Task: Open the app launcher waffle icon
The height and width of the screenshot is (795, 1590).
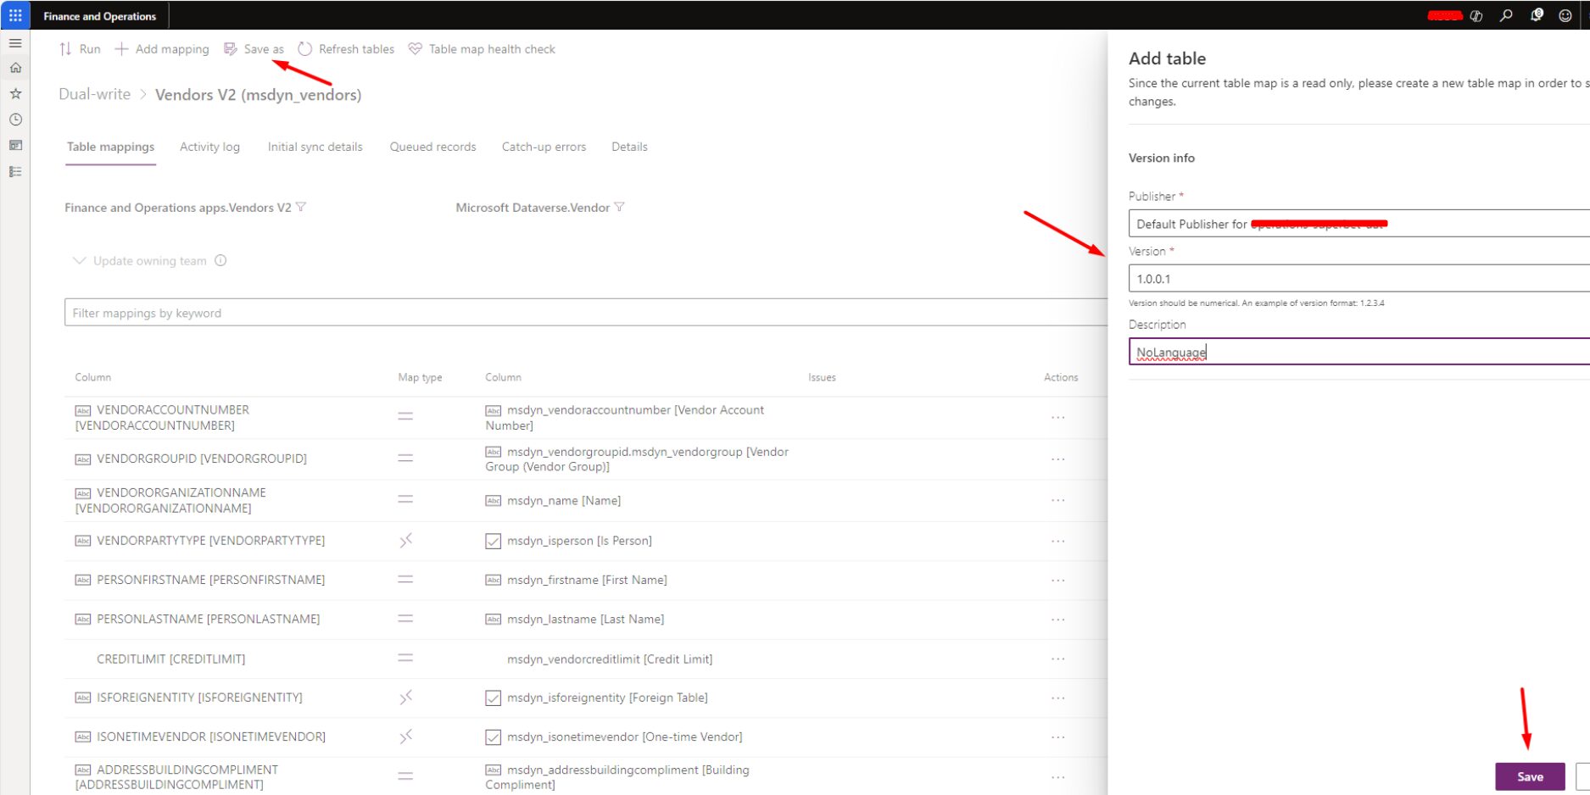Action: click(15, 15)
